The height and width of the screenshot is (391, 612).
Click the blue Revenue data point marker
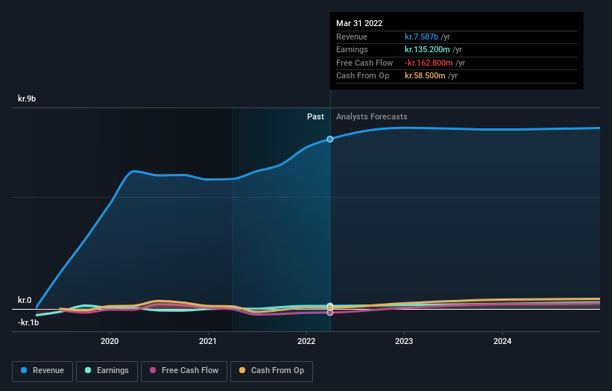(x=329, y=139)
